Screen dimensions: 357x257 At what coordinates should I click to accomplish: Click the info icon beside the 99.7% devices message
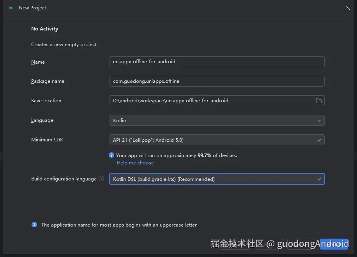click(x=111, y=155)
